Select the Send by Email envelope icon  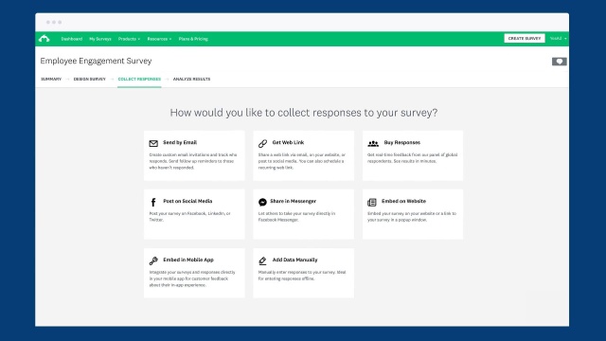click(x=153, y=143)
